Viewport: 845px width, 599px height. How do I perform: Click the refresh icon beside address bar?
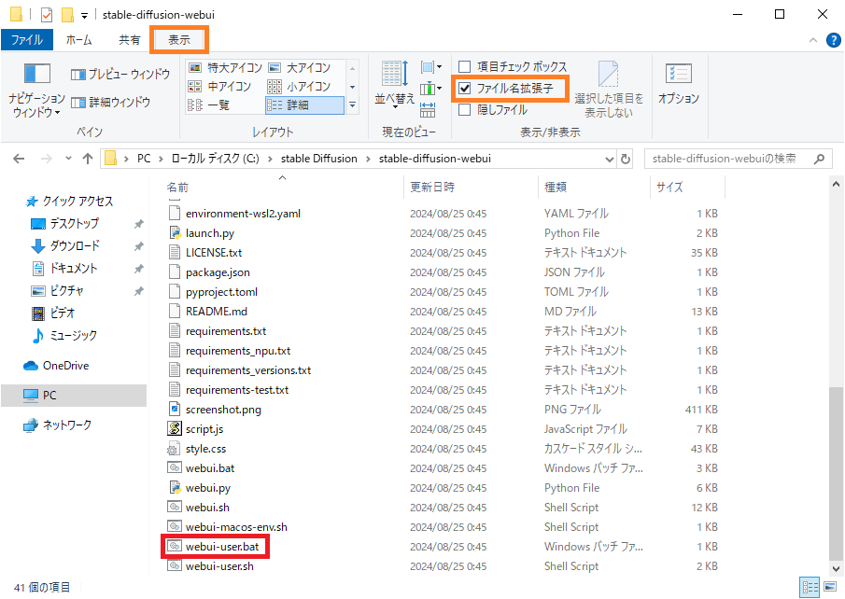coord(626,159)
